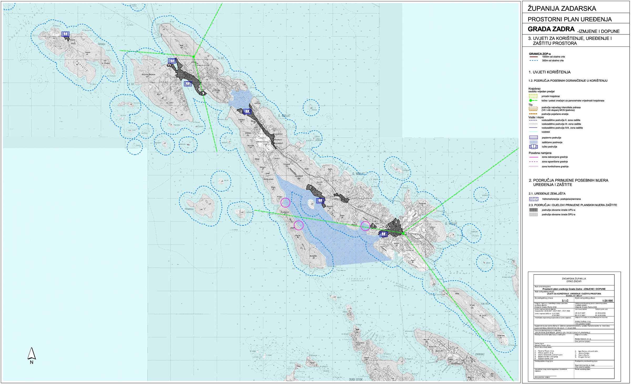Image resolution: width=631 pixels, height=384 pixels.
Task: Click the 'ZVERINAC' island label
Action: pos(480,354)
